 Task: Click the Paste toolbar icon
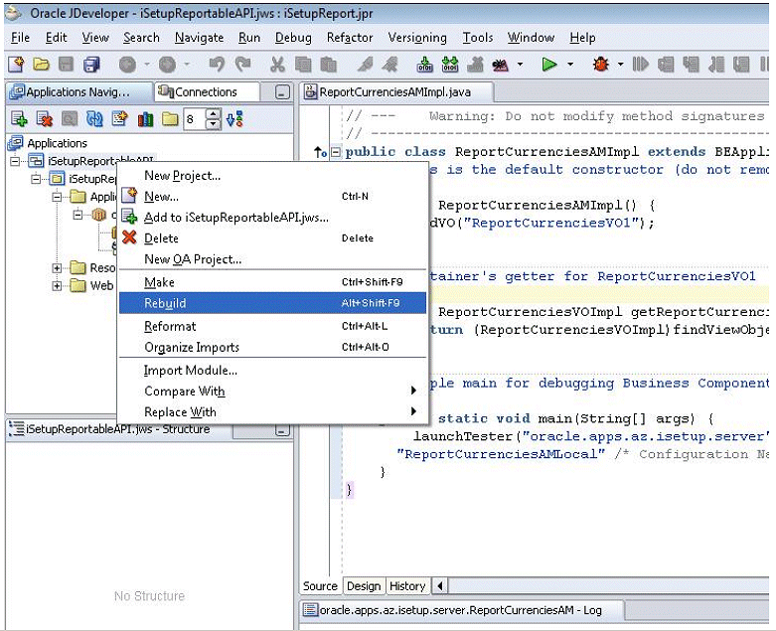(x=328, y=65)
